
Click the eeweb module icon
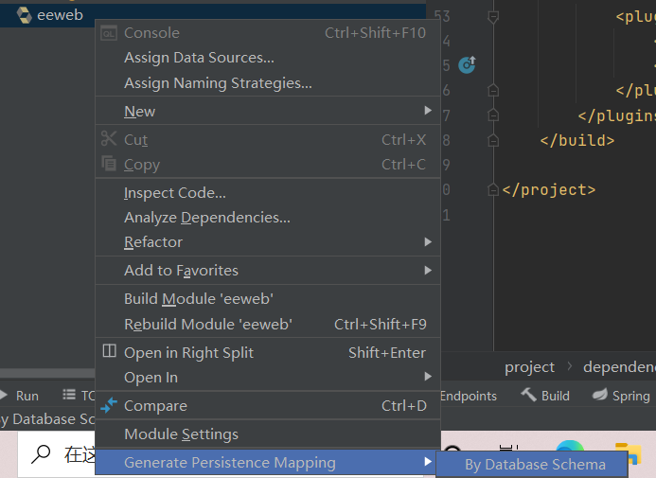coord(24,15)
